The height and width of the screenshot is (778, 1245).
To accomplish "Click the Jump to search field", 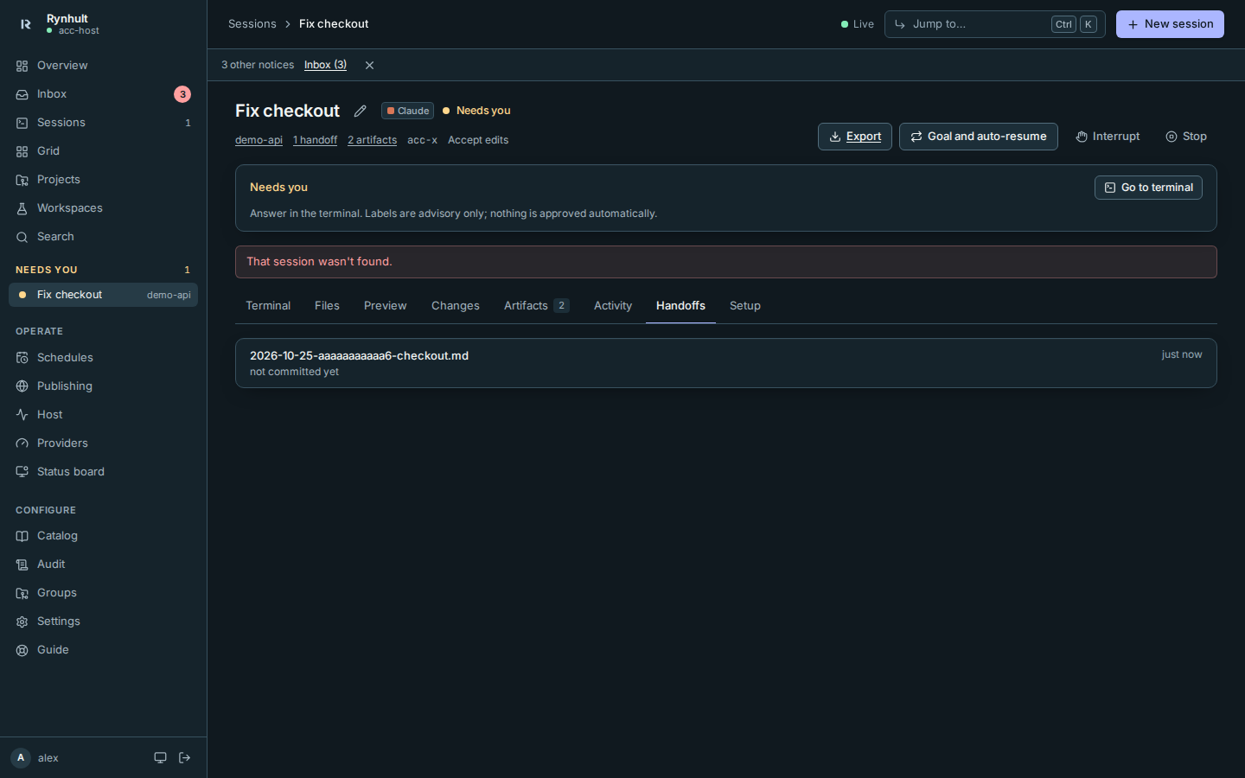I will click(994, 24).
